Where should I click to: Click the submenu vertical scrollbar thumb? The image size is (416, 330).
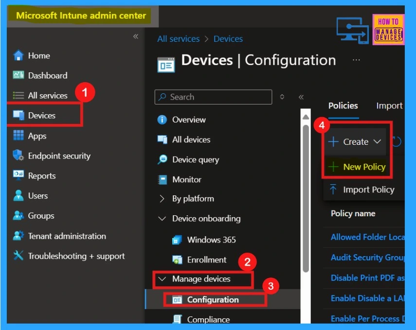point(306,198)
